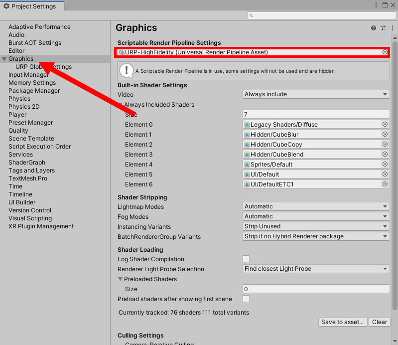Open object picker for Element 0 shader
The image size is (398, 345).
[385, 124]
